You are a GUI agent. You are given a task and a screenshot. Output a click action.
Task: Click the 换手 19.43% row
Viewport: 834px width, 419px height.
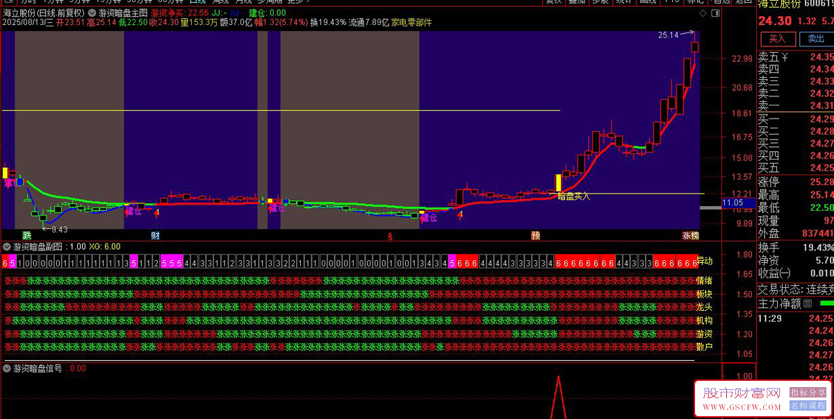pyautogui.click(x=795, y=248)
